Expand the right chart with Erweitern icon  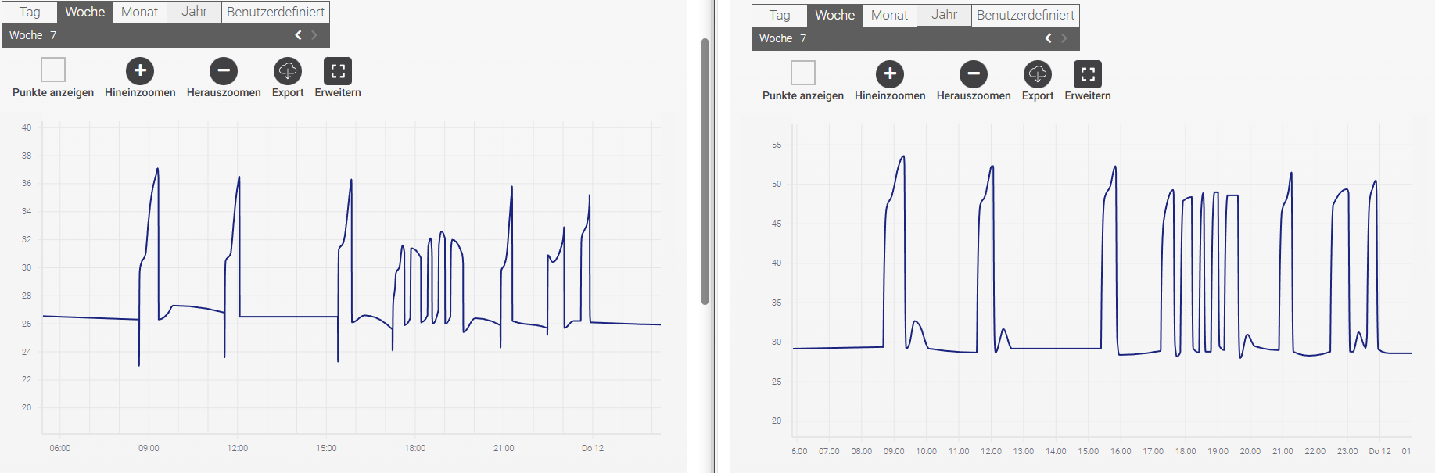[x=1088, y=74]
